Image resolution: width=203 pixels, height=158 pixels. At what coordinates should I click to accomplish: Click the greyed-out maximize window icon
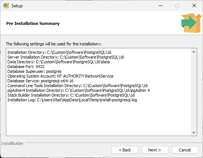[177, 5]
